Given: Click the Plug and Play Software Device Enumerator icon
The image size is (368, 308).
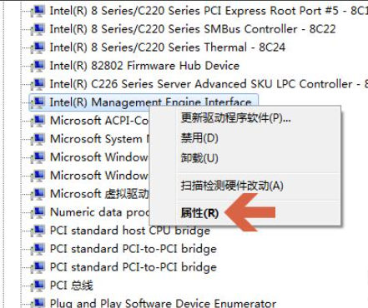Looking at the screenshot, I should click(38, 303).
